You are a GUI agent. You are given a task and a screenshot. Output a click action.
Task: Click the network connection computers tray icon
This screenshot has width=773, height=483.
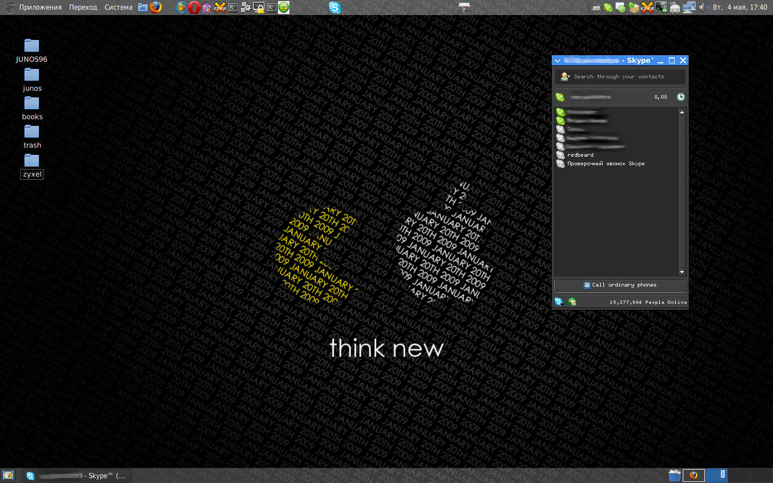pos(689,7)
